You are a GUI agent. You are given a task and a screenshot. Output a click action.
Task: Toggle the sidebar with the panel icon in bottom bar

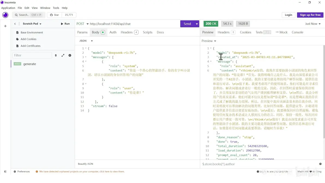click(x=5, y=171)
